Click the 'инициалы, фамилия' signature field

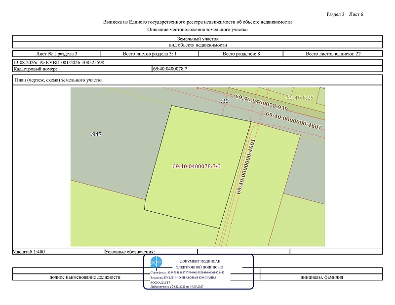[321, 277]
